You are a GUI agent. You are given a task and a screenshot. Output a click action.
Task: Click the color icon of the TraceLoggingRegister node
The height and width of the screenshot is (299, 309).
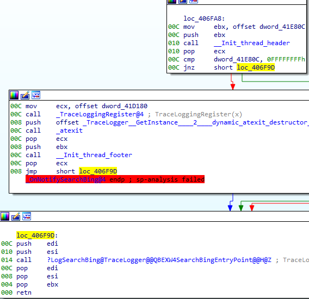coord(14,95)
